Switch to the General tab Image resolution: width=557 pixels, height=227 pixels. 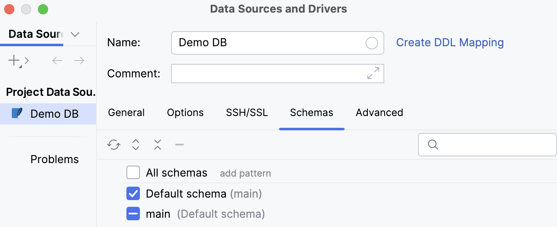click(126, 113)
